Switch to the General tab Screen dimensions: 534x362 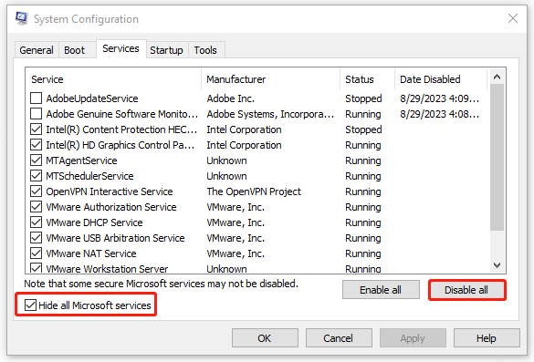[37, 50]
